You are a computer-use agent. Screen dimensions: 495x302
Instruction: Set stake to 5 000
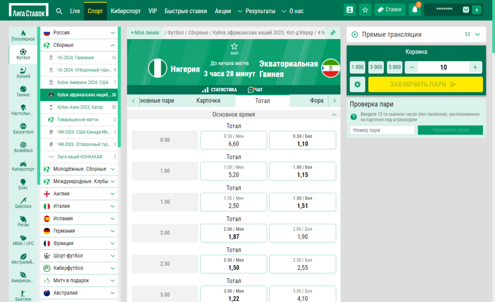[x=394, y=67]
